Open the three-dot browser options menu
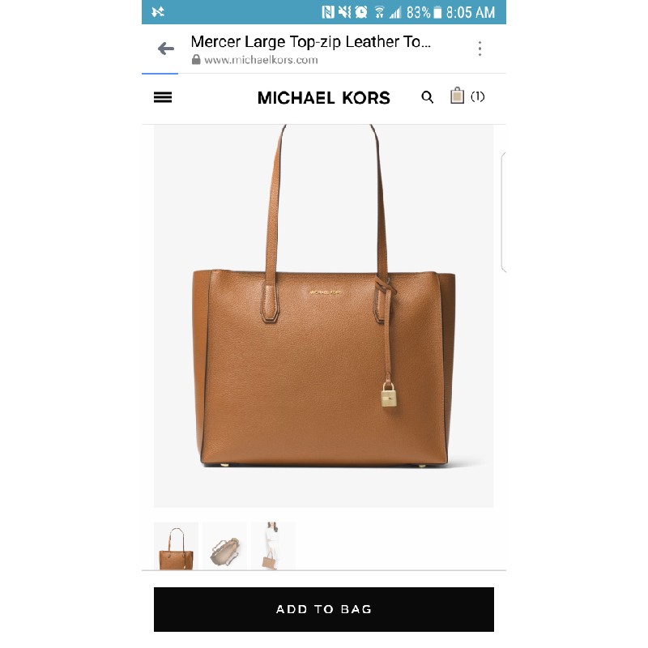Screen dimensions: 648x648 480,49
